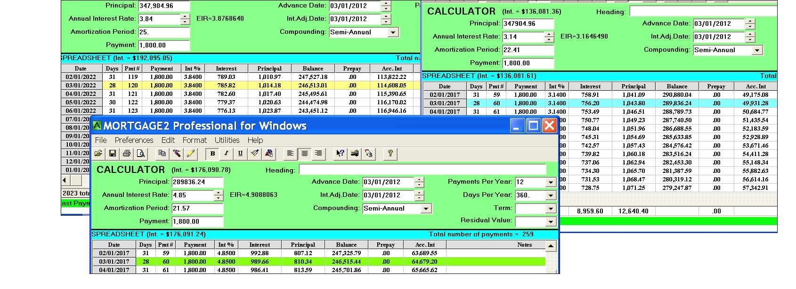Open Print Preview magnifier icon
Viewport: 796px width, 289px height.
(140, 153)
